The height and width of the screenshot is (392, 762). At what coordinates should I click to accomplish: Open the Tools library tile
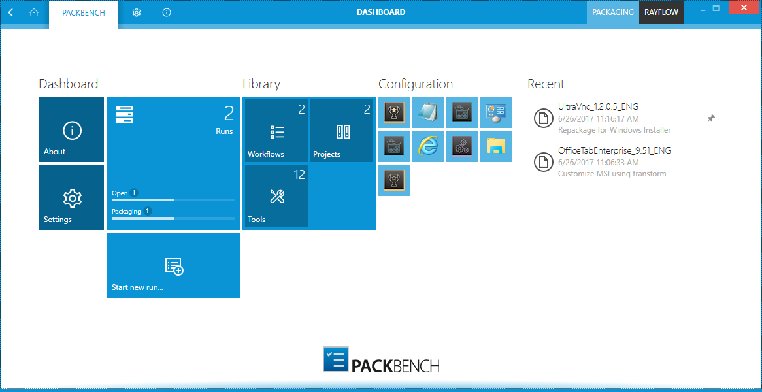(275, 197)
